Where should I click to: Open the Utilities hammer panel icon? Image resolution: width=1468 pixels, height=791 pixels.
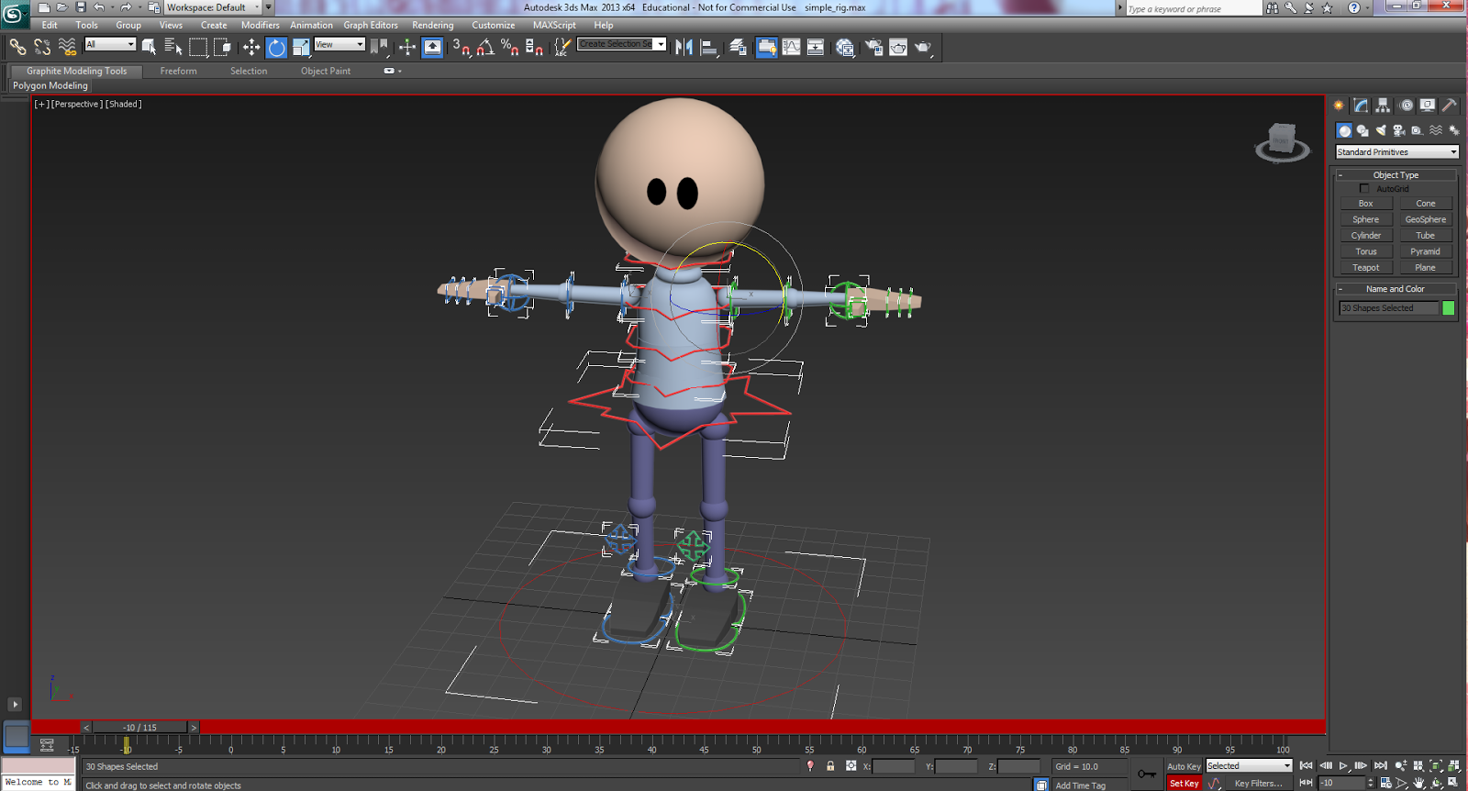pyautogui.click(x=1450, y=106)
